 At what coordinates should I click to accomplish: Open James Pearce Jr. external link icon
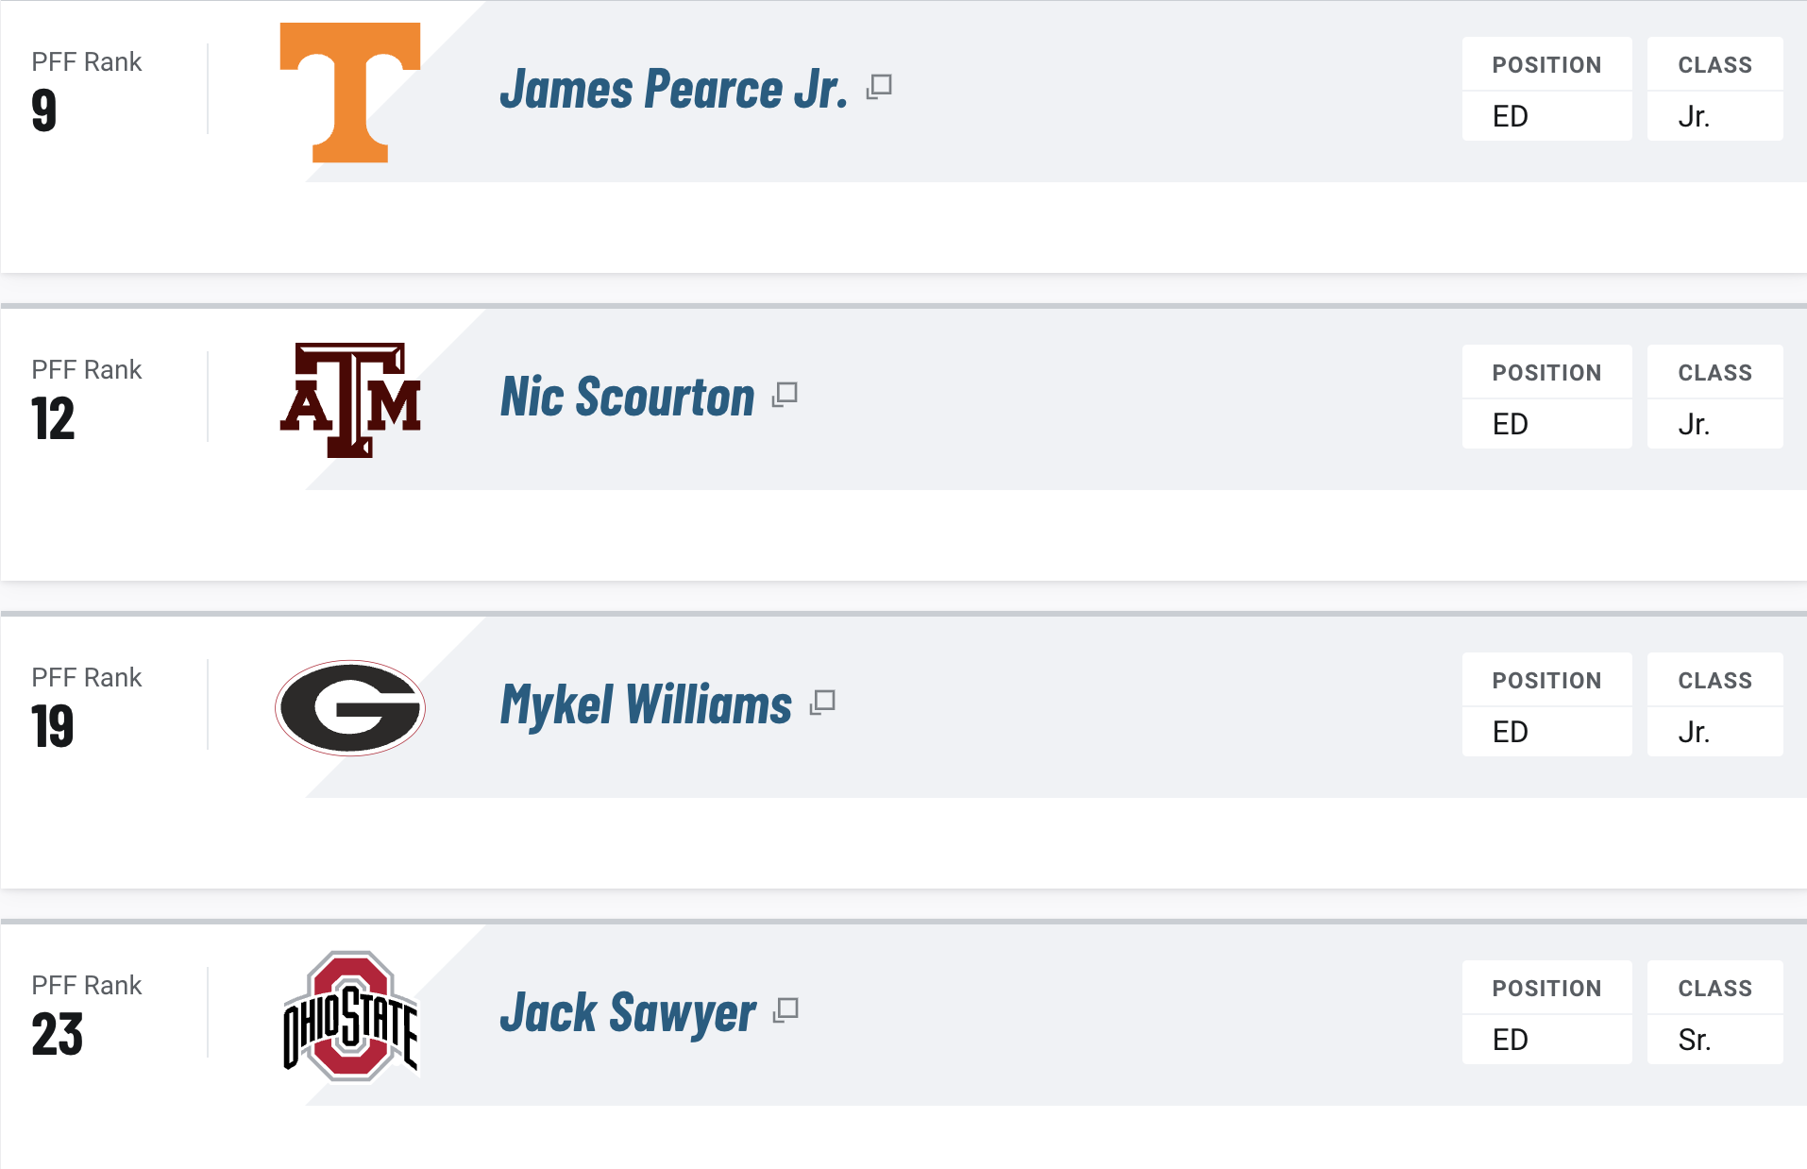(x=879, y=87)
